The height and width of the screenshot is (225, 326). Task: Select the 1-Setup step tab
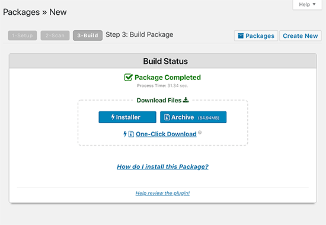click(23, 36)
